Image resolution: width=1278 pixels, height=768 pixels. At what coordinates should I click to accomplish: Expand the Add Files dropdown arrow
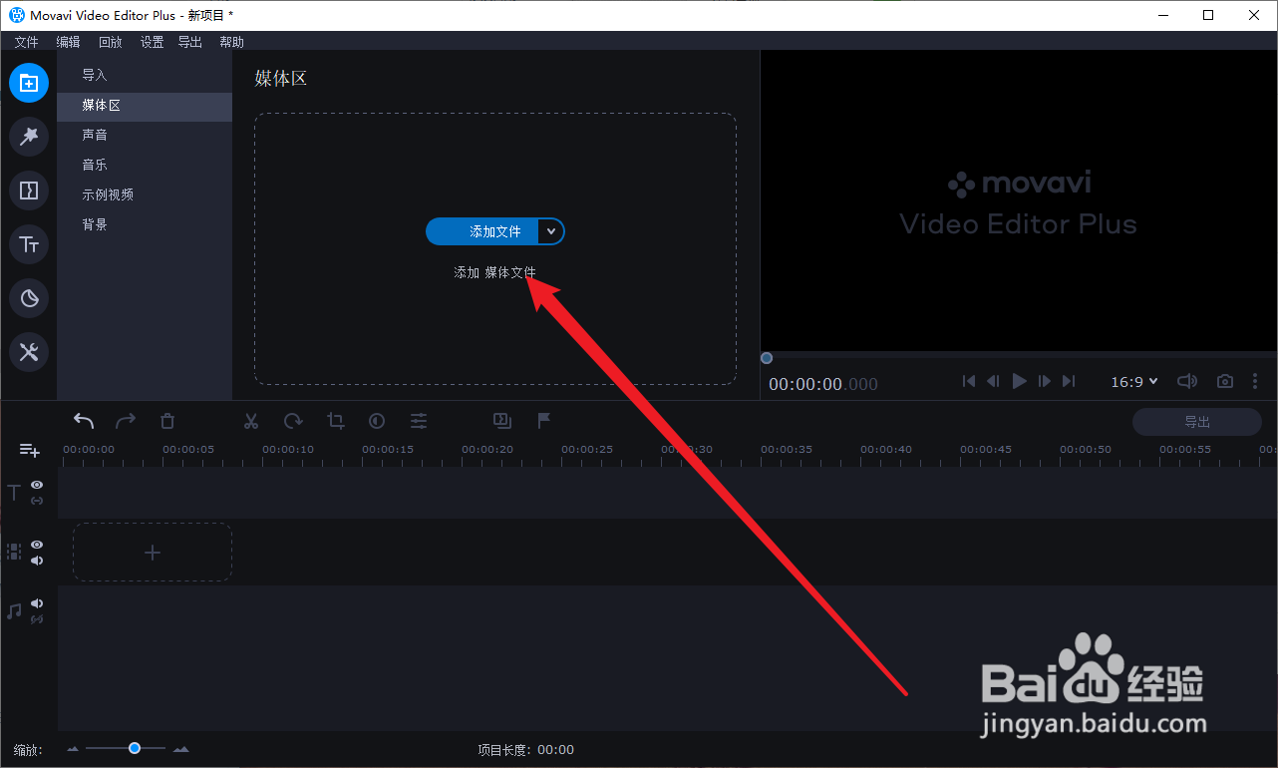[x=551, y=231]
